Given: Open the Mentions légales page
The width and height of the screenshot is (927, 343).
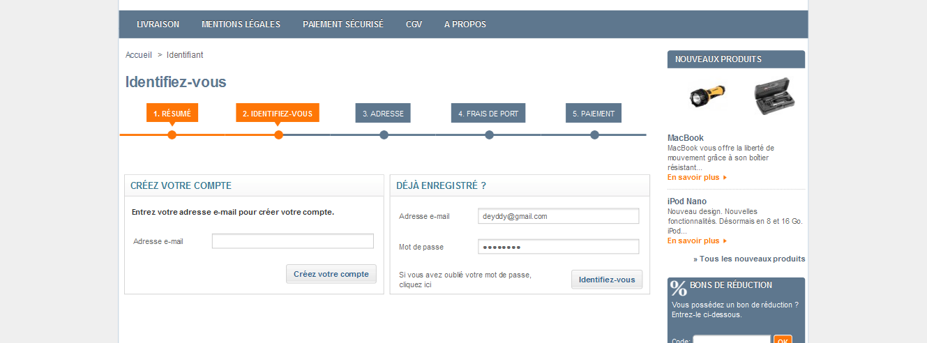Looking at the screenshot, I should click(241, 24).
